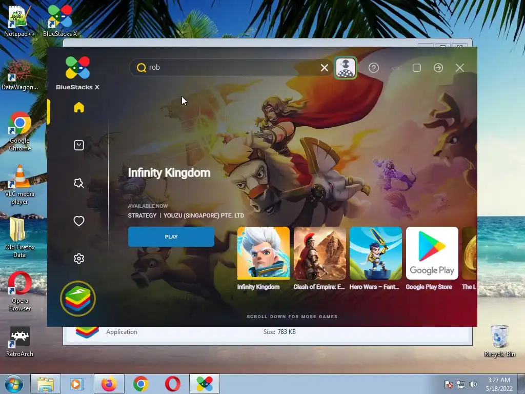Image resolution: width=525 pixels, height=394 pixels.
Task: Open My Games library icon in sidebar
Action: click(78, 145)
